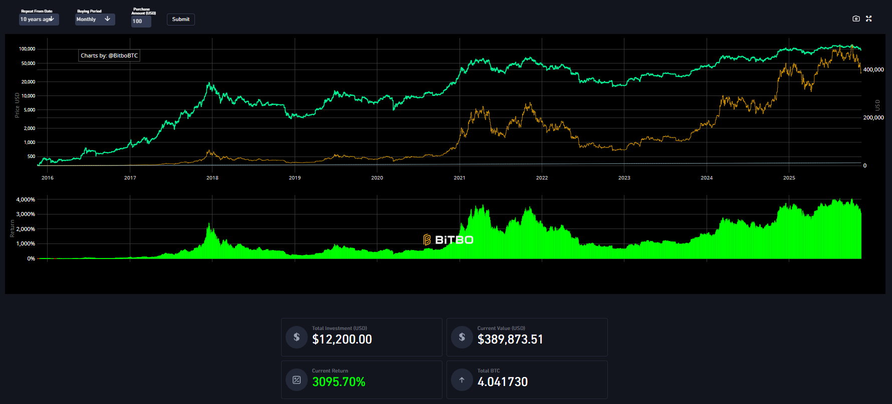
Task: Open the Repeat From Date dropdown
Action: (x=39, y=19)
